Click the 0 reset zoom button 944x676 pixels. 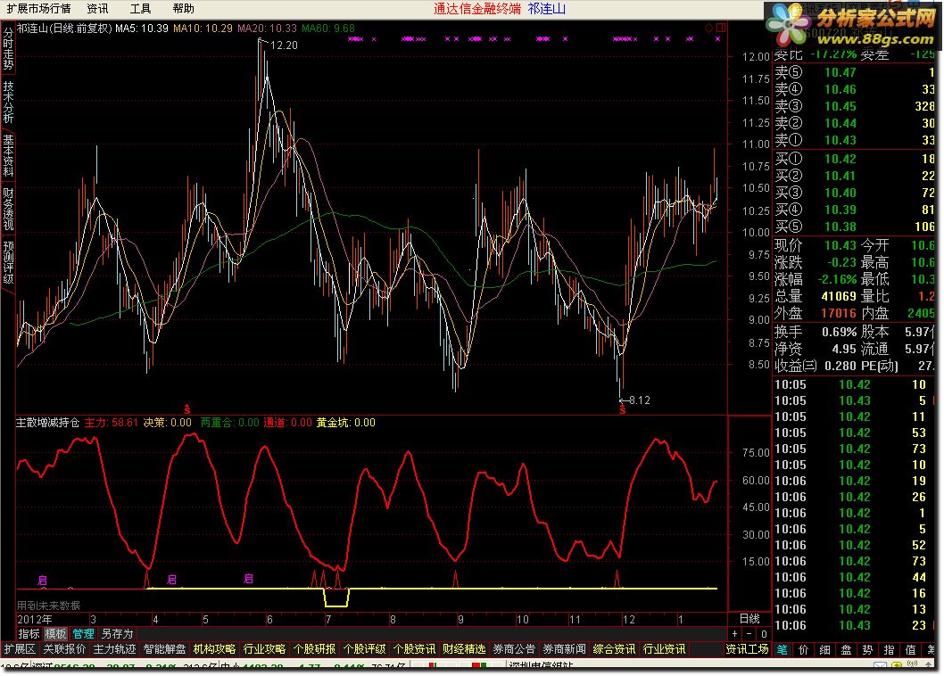(764, 634)
